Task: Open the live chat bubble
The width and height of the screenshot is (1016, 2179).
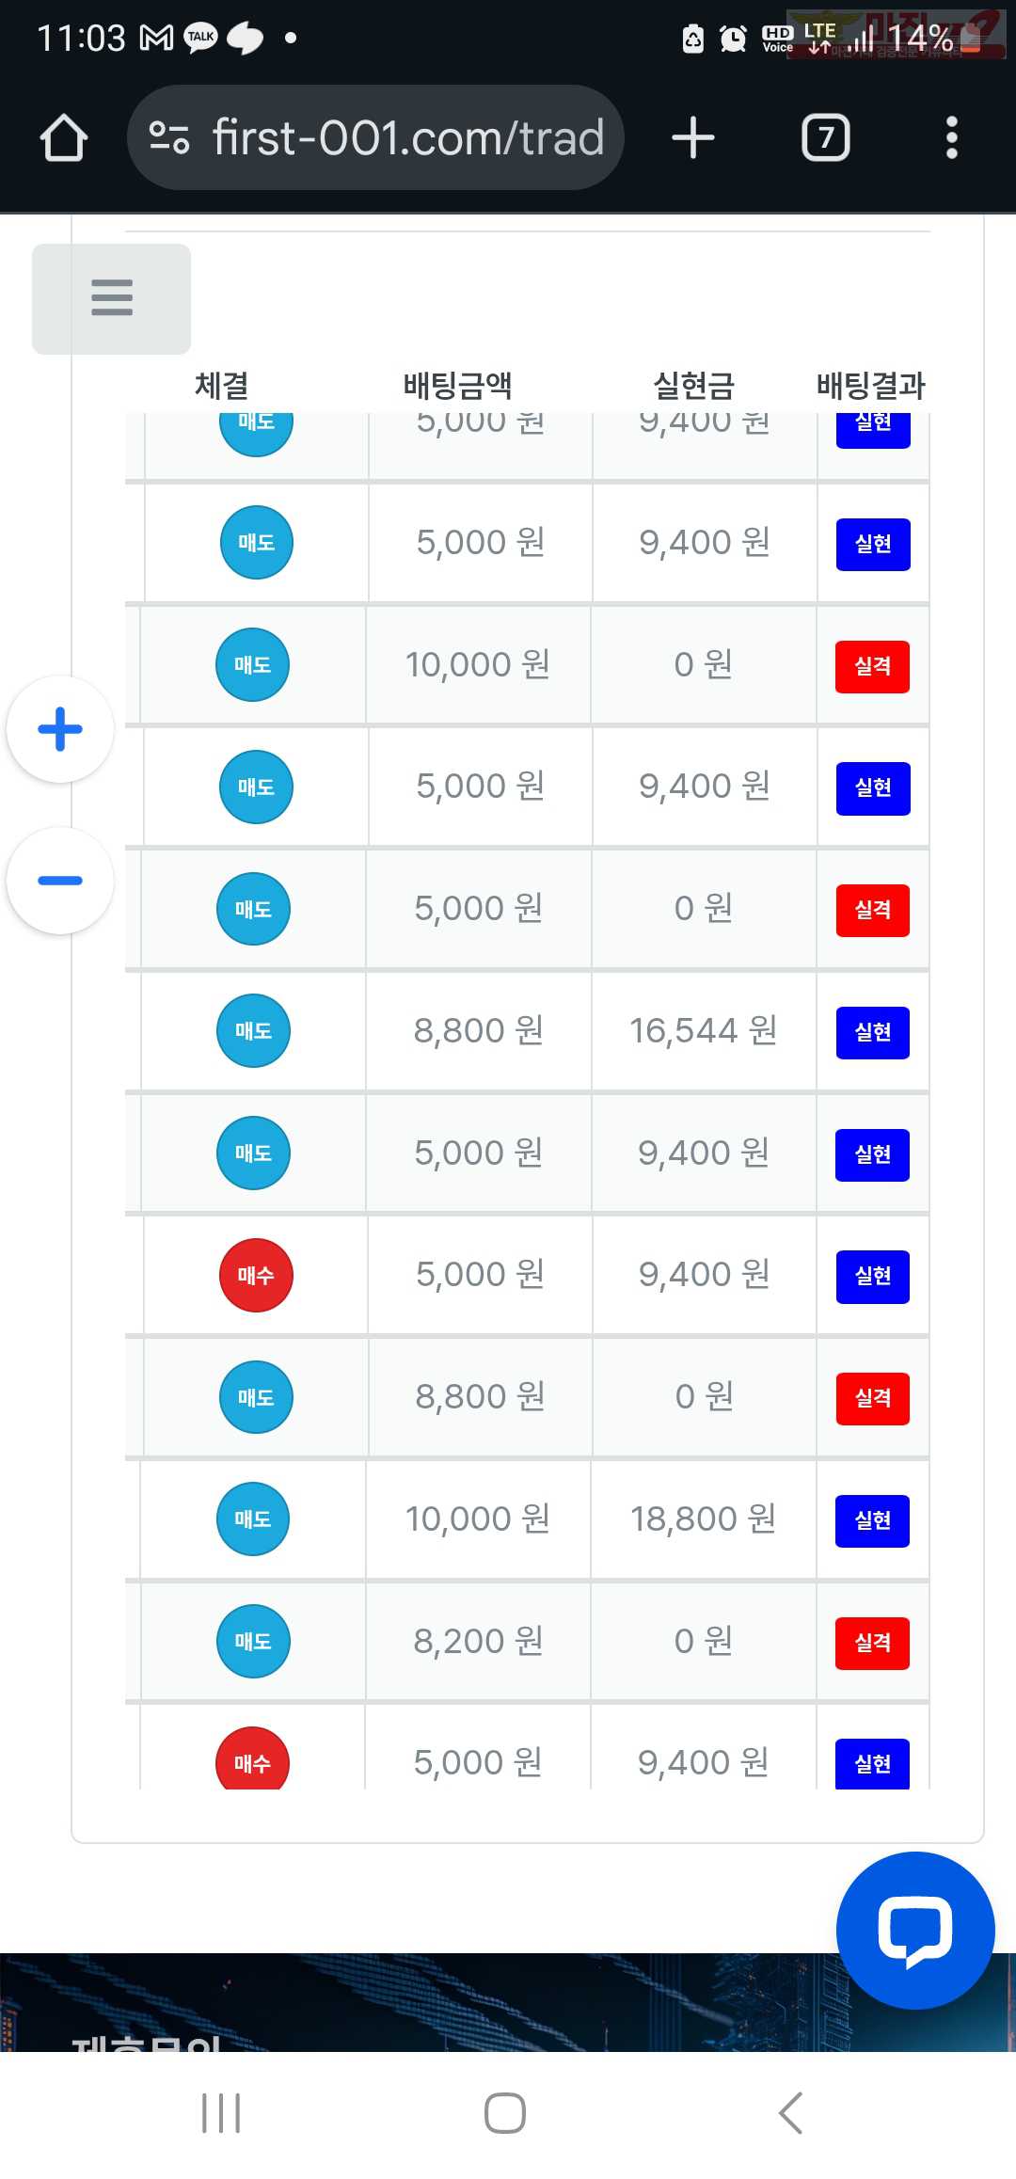Action: point(914,1930)
